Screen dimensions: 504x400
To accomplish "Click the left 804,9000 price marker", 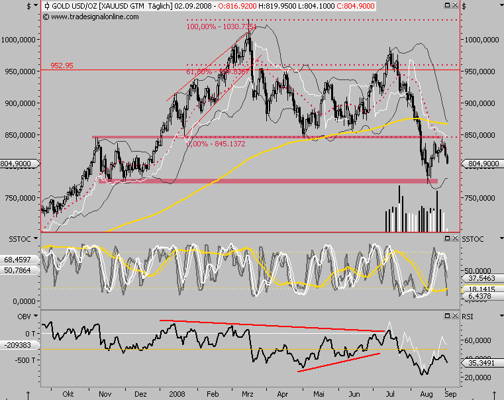I will pyautogui.click(x=19, y=164).
